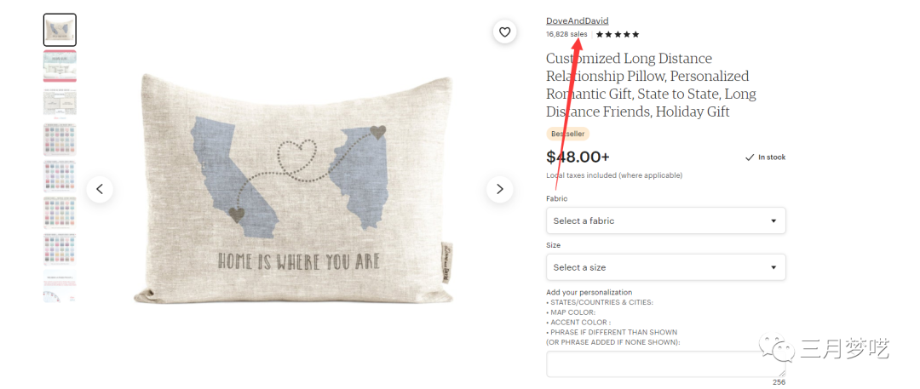Open the DoveAndDavid shop link
The height and width of the screenshot is (389, 920).
coord(577,21)
